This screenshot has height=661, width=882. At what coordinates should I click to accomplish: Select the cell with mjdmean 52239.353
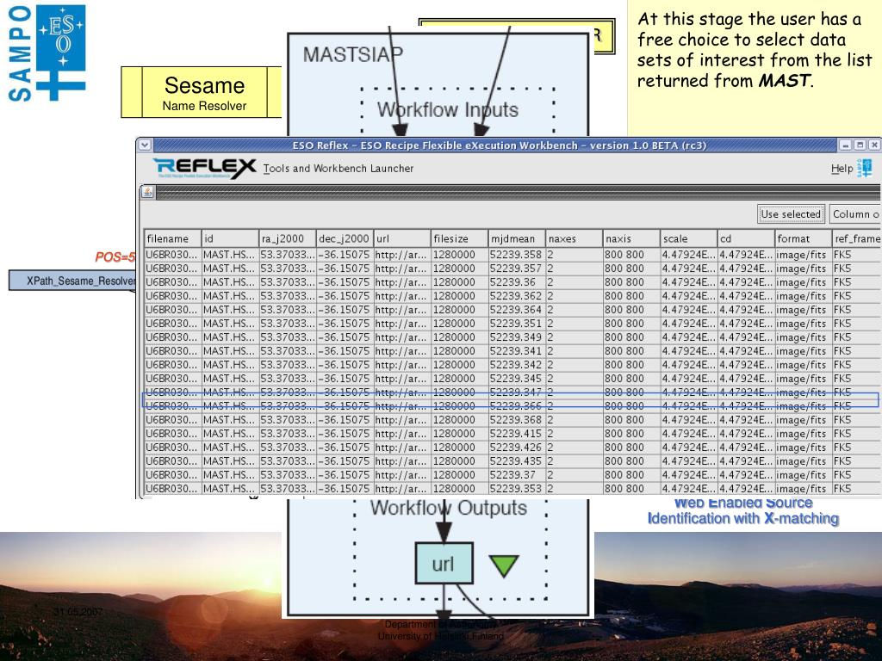517,489
